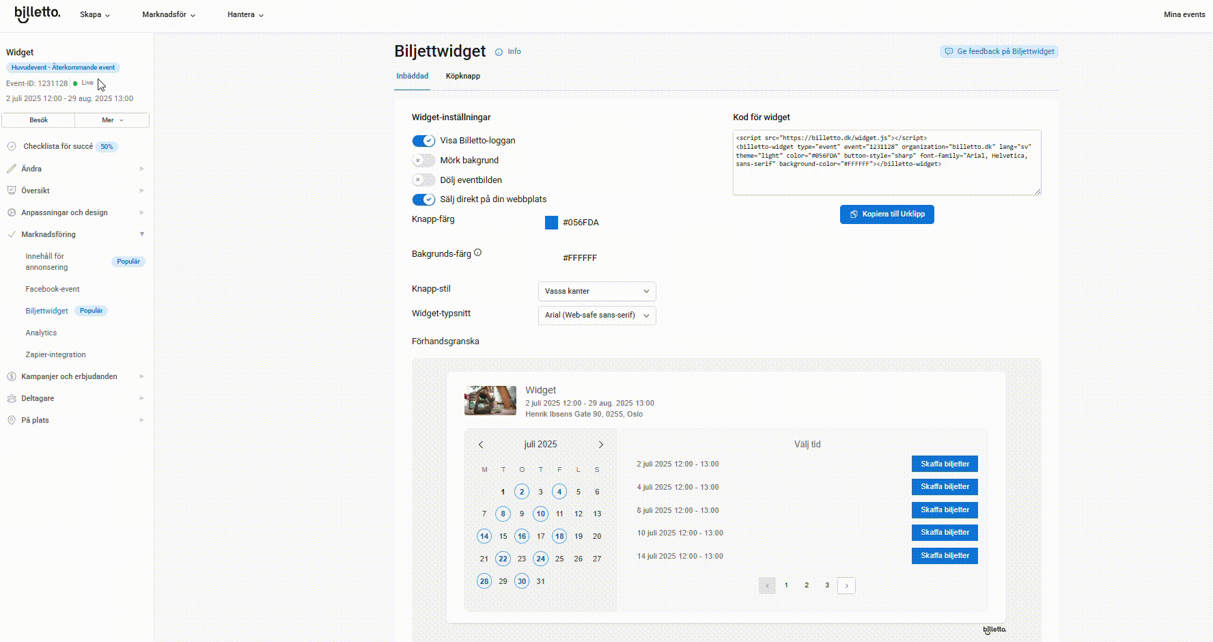Screen dimensions: 1213x642
Task: Click the På plats location pin icon
Action: (12, 420)
